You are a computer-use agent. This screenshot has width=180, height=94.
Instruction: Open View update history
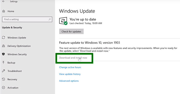(70, 74)
